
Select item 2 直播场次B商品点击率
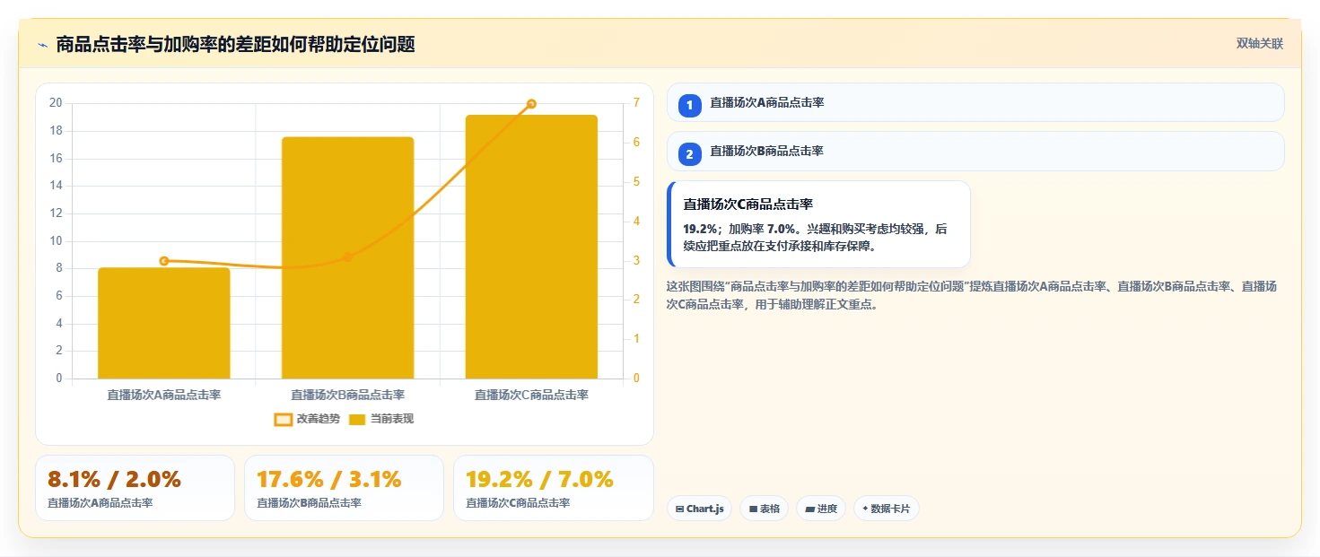(975, 151)
